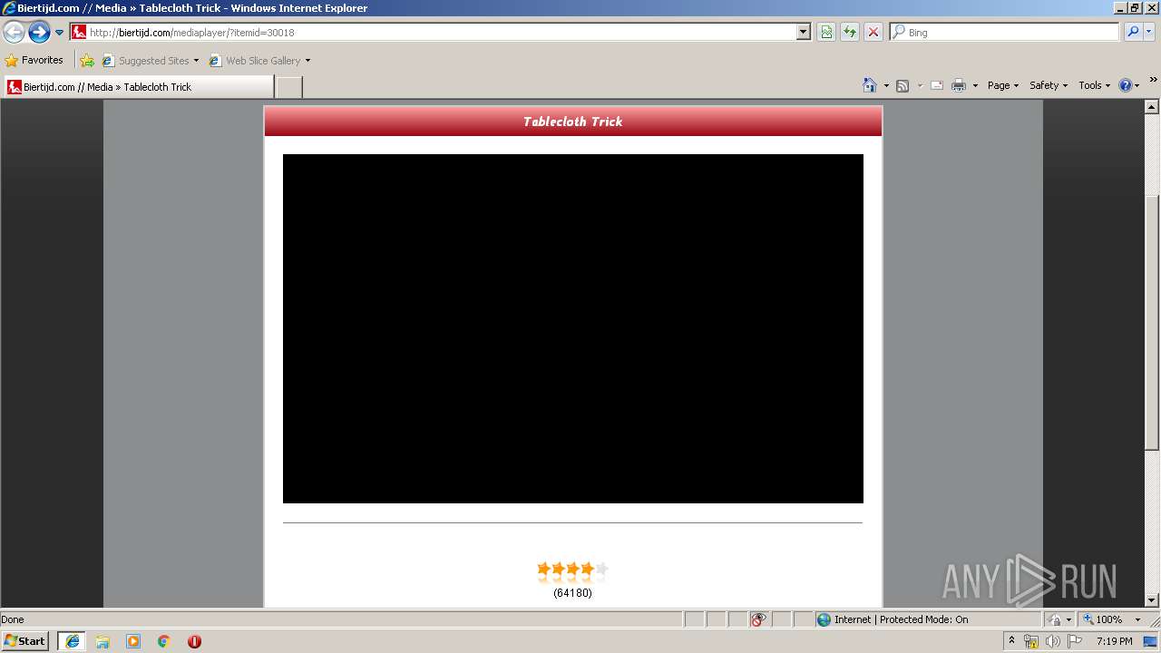The image size is (1161, 653).
Task: Click the Read Mail envelope icon
Action: click(937, 85)
